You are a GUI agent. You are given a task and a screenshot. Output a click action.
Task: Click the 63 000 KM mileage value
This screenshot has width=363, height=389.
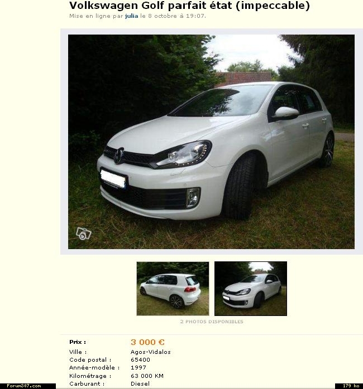click(147, 376)
